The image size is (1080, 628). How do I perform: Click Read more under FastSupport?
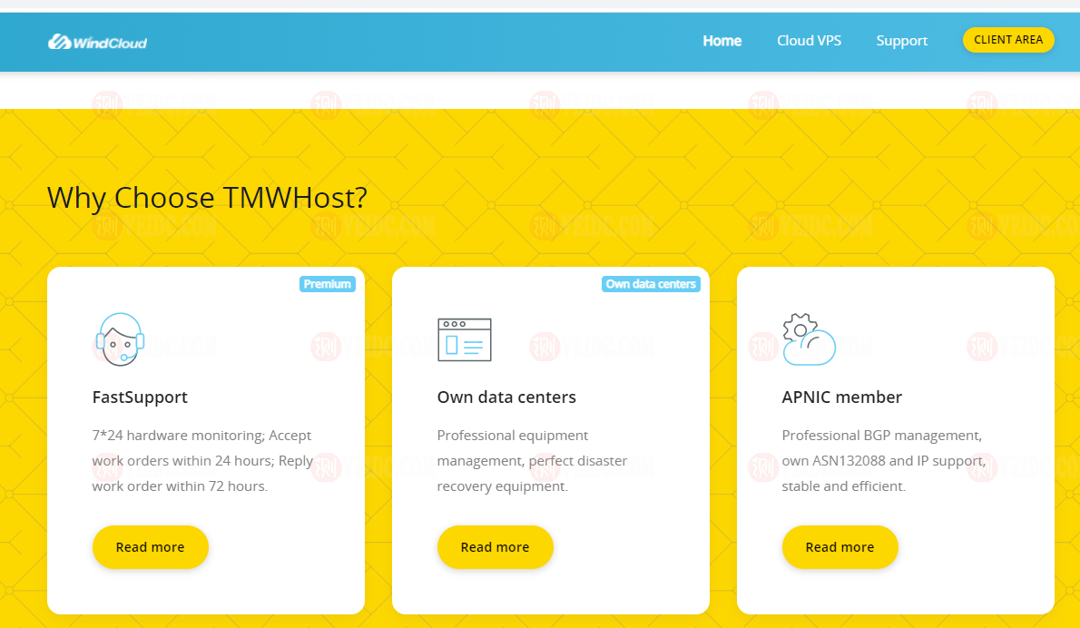[x=150, y=547]
